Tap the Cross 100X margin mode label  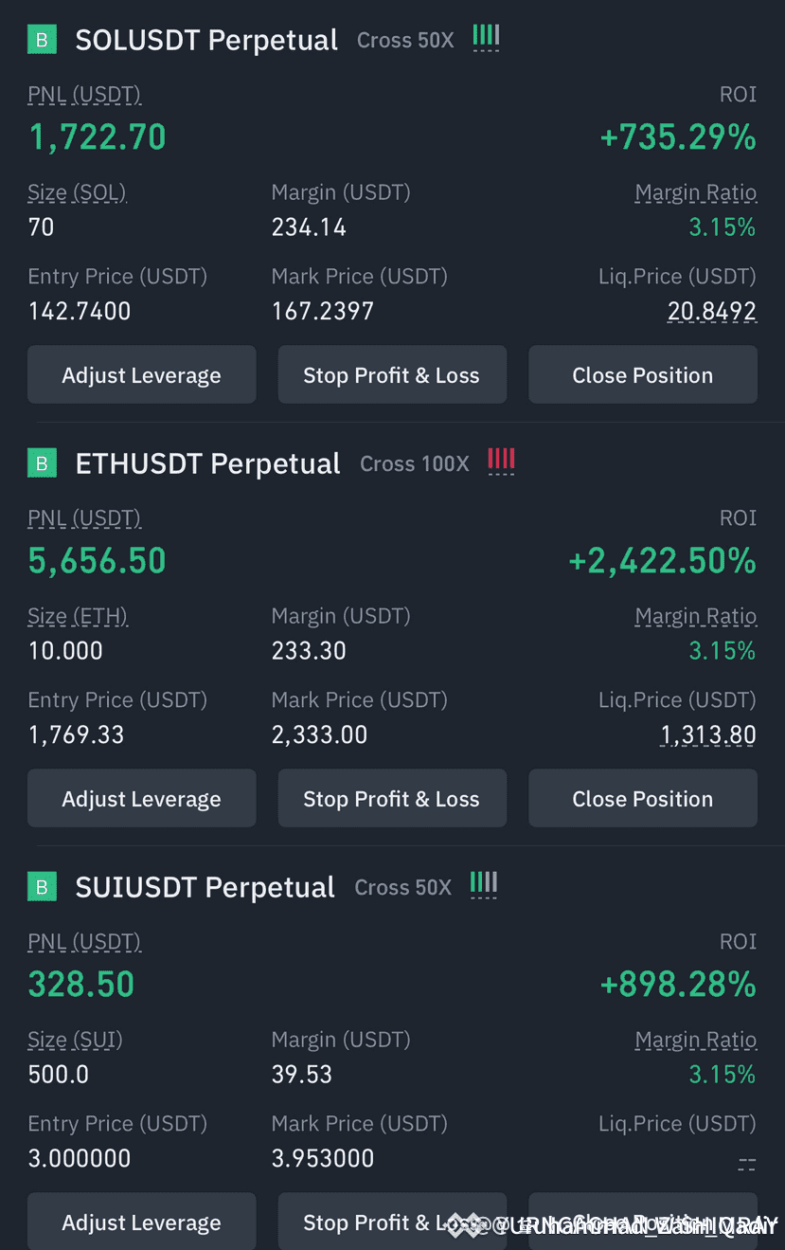415,464
